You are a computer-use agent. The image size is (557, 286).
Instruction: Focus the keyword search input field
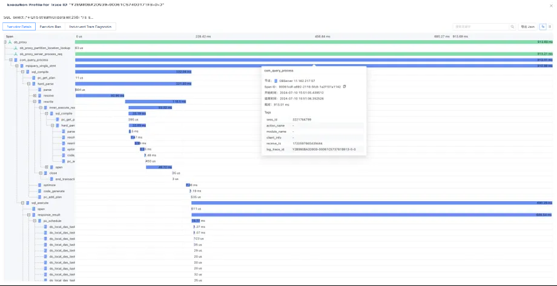tap(481, 27)
